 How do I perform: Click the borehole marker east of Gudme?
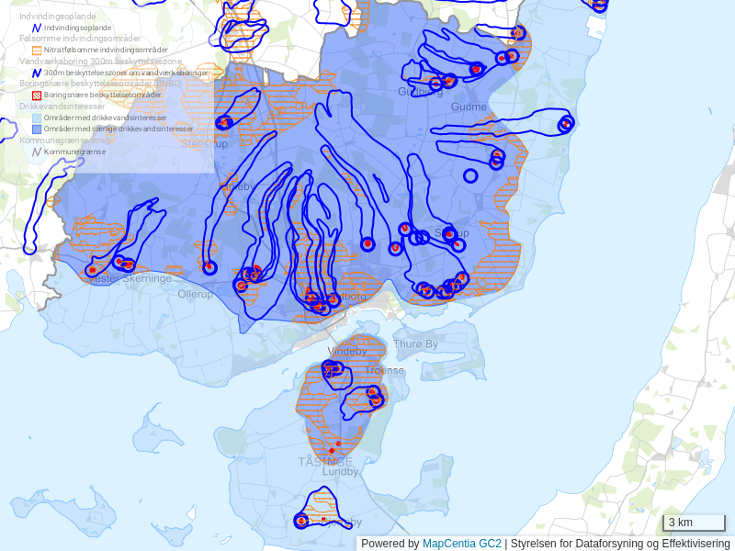click(x=565, y=123)
